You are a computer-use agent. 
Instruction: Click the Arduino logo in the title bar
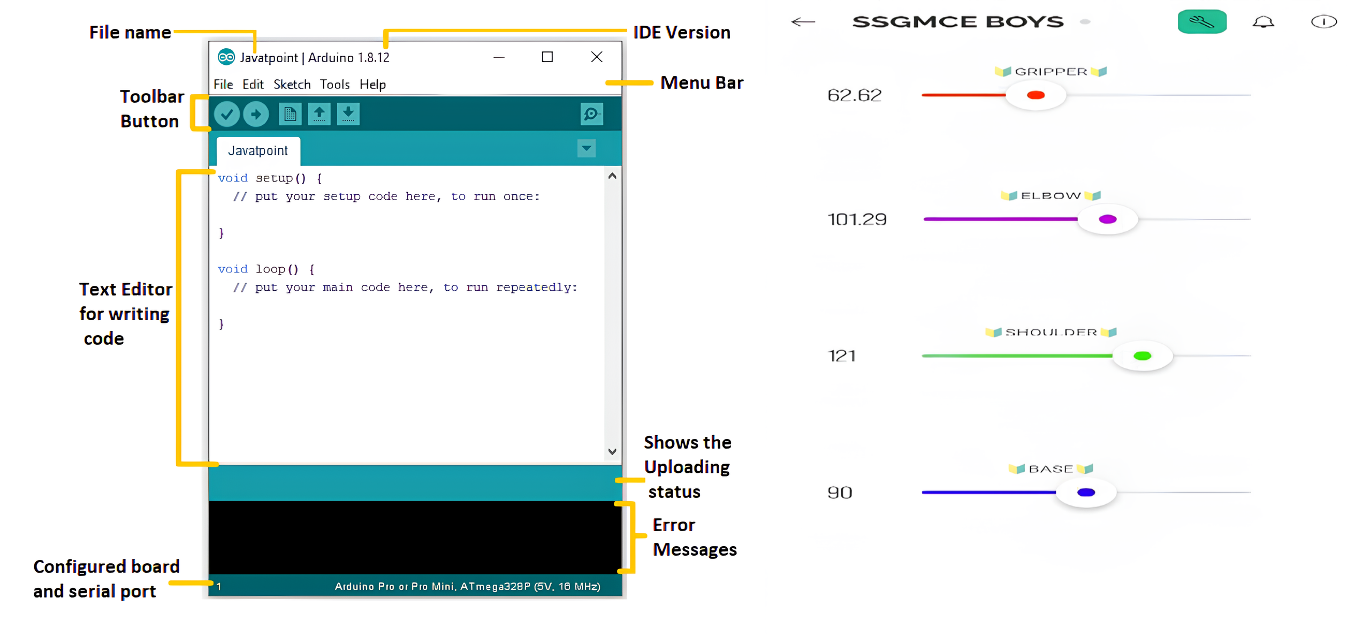226,57
